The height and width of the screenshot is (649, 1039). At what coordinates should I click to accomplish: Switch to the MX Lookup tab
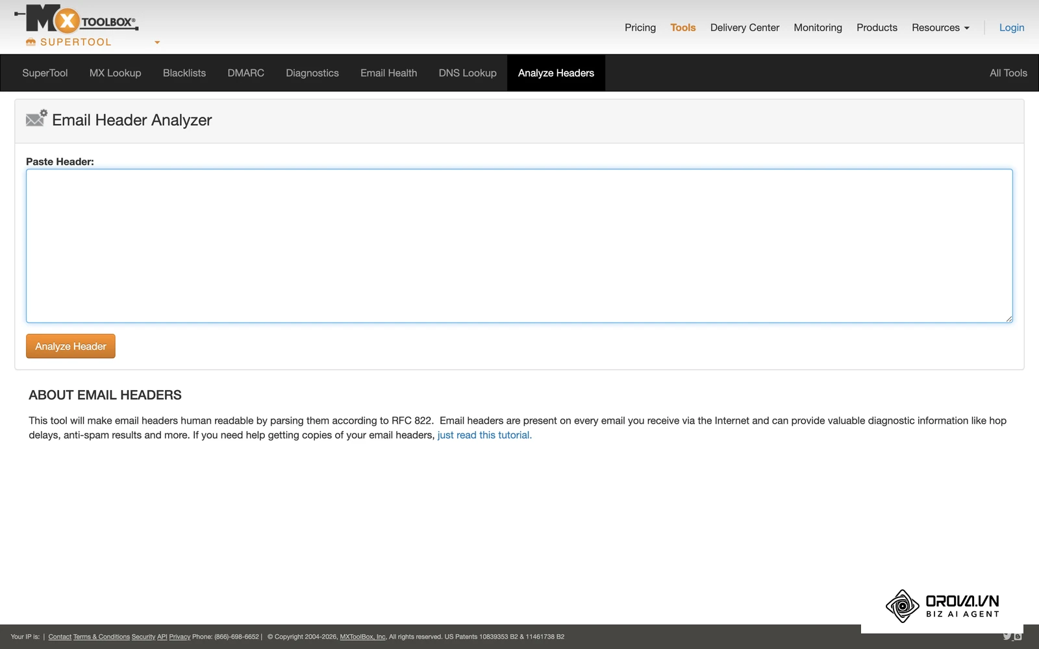click(x=115, y=73)
